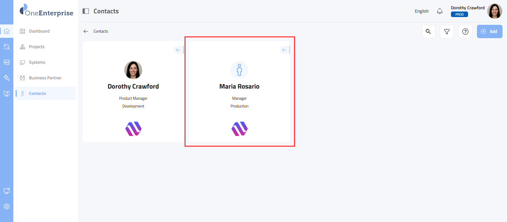Click the help question mark button
Image resolution: width=507 pixels, height=222 pixels.
[x=465, y=32]
